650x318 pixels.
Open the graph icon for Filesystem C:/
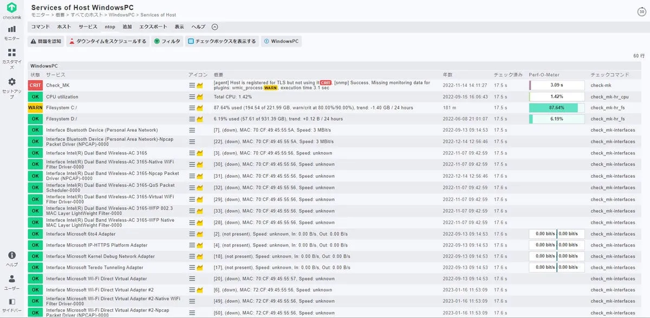coord(200,108)
